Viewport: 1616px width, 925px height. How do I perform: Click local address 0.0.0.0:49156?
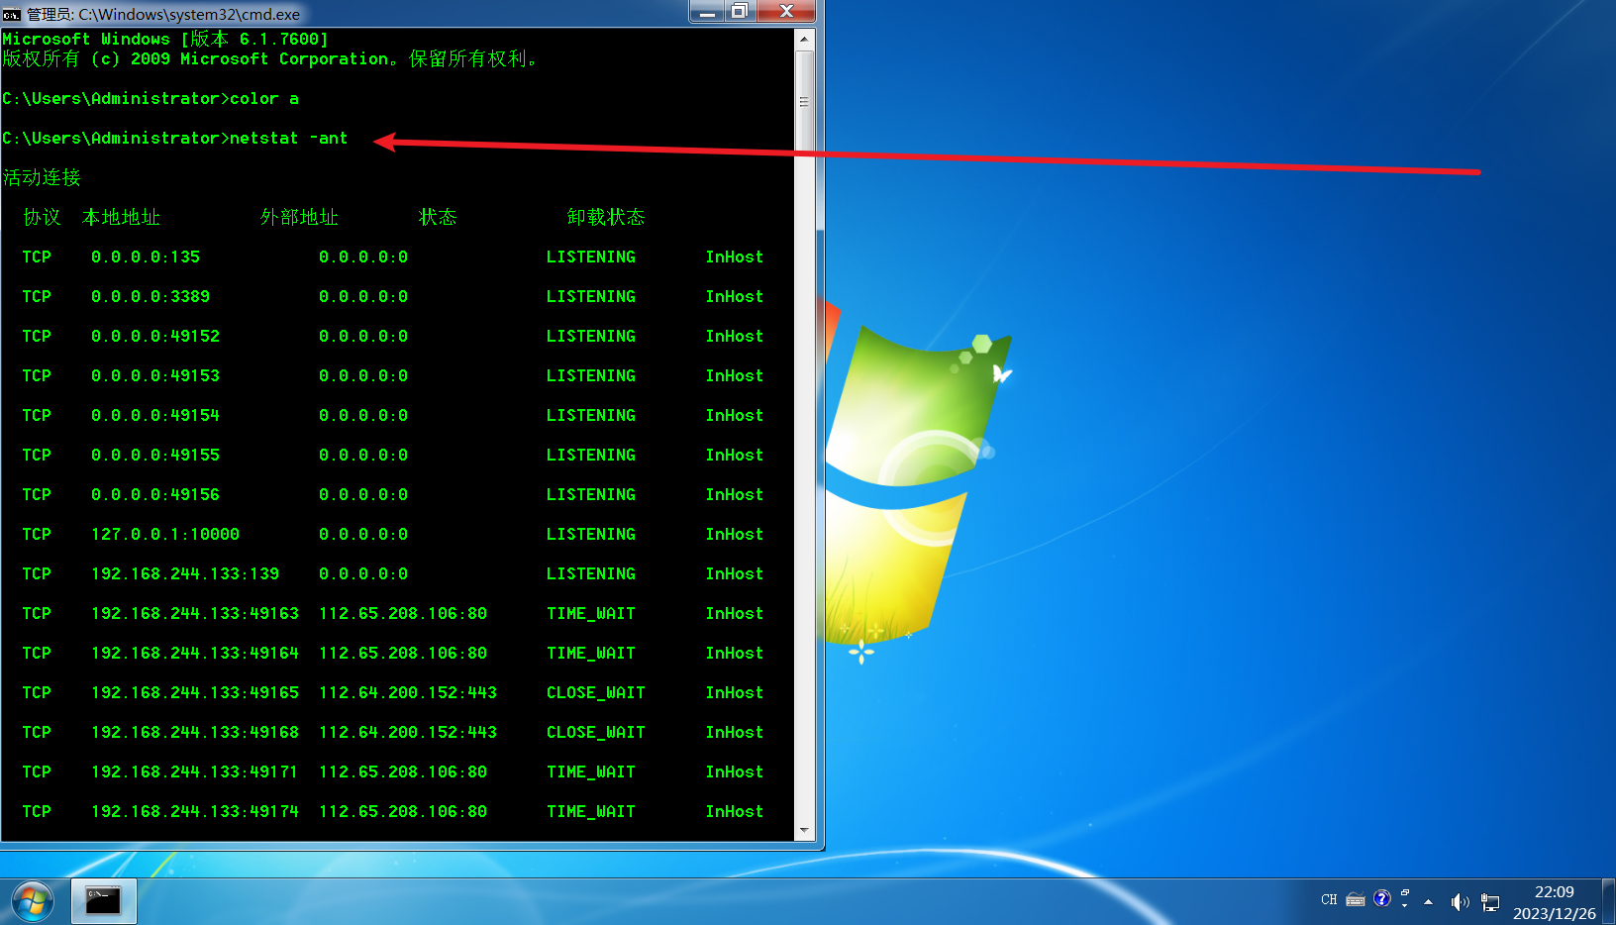pyautogui.click(x=155, y=494)
